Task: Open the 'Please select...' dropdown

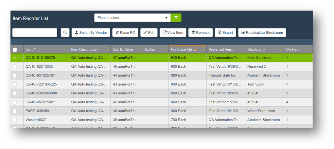Action: [132, 18]
